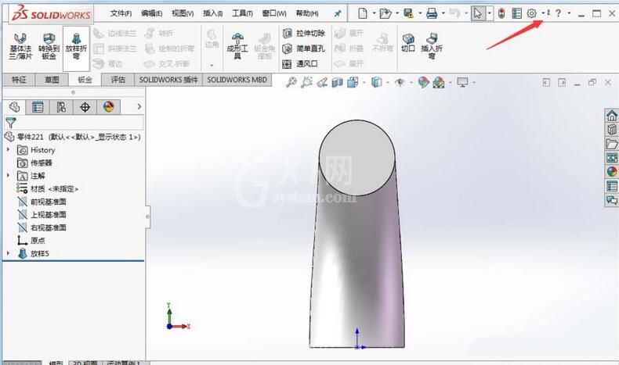Open the FeatureManager design tree tab
The height and width of the screenshot is (365, 619).
tap(15, 107)
